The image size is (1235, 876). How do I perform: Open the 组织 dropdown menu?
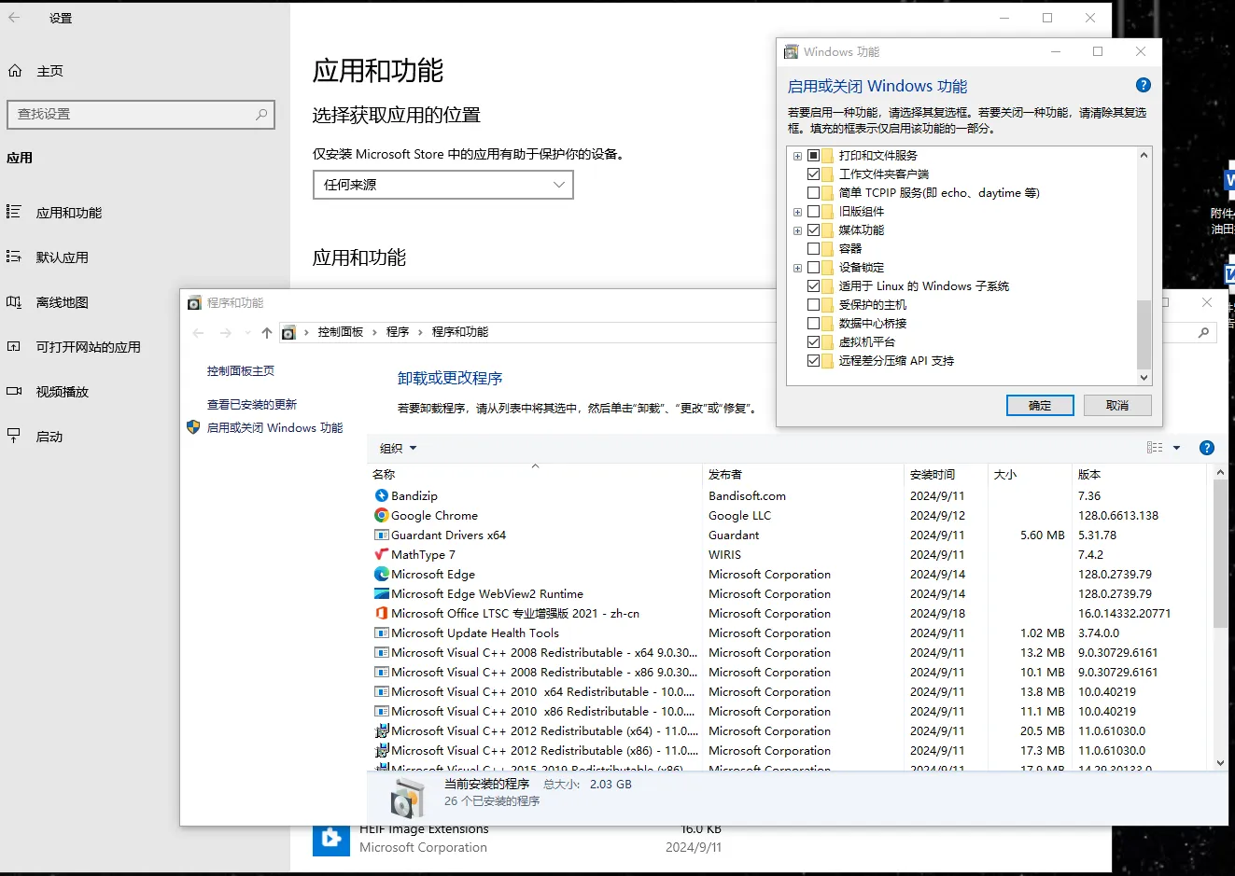tap(399, 448)
